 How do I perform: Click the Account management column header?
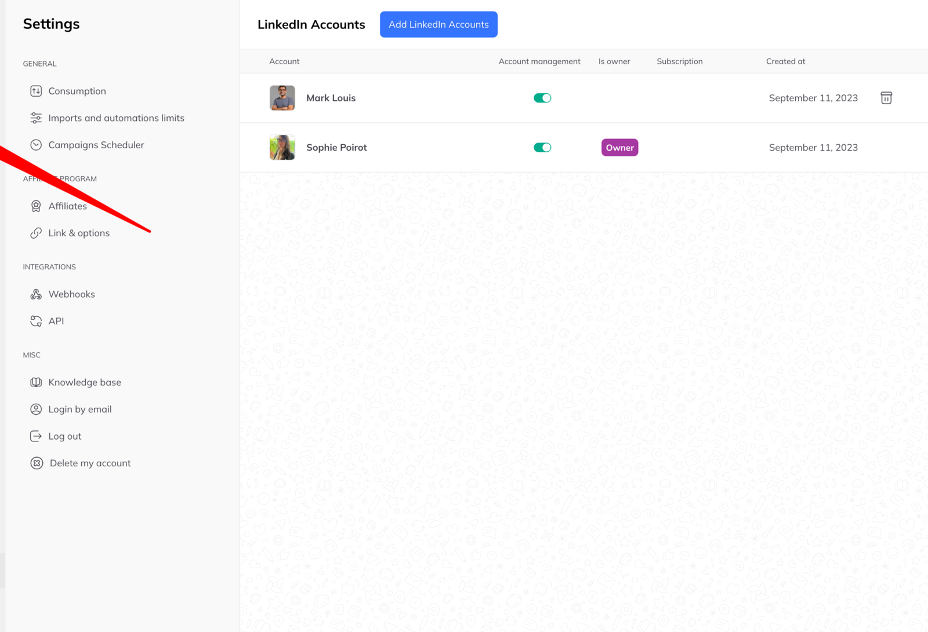pyautogui.click(x=539, y=61)
